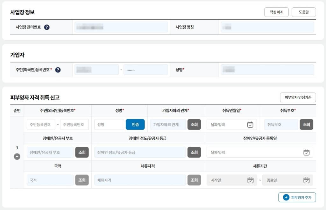
Task: Click 조회 next to 장애인/유공자 부호 field
Action: pyautogui.click(x=82, y=152)
